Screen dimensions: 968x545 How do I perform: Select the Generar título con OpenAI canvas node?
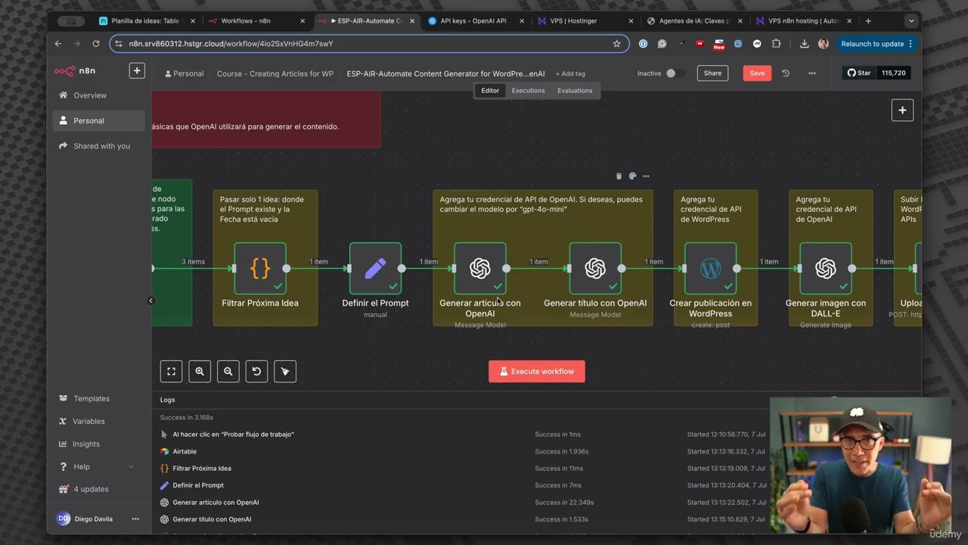[x=595, y=268]
